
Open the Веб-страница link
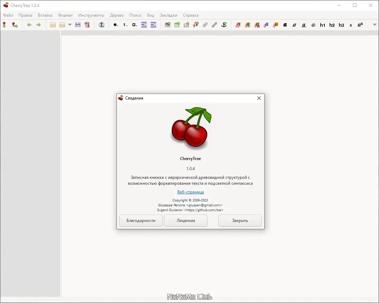[x=191, y=192]
